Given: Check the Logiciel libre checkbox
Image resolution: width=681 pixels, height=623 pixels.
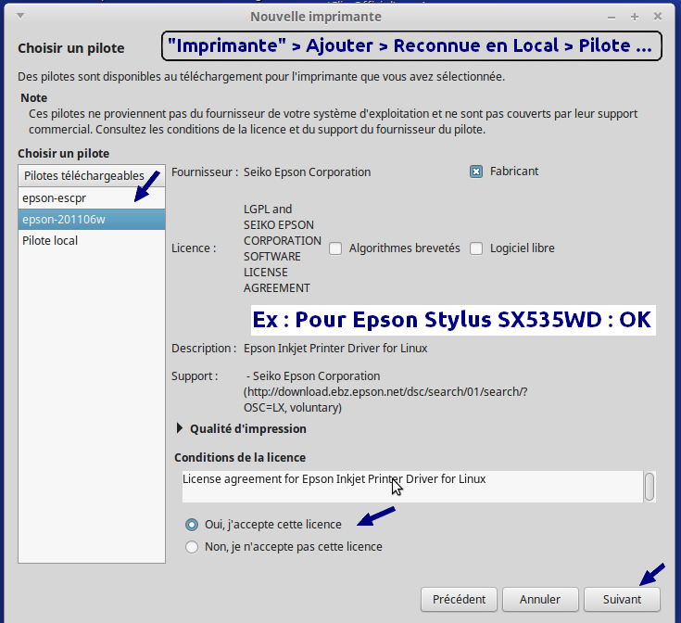Looking at the screenshot, I should pyautogui.click(x=476, y=248).
